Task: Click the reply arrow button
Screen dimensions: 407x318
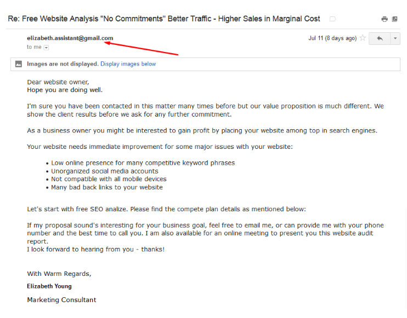Action: pos(380,38)
